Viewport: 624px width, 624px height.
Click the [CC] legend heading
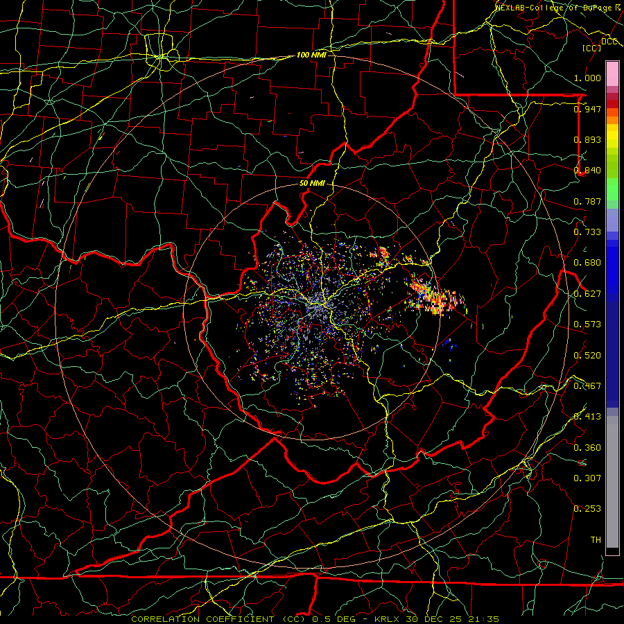pyautogui.click(x=591, y=48)
